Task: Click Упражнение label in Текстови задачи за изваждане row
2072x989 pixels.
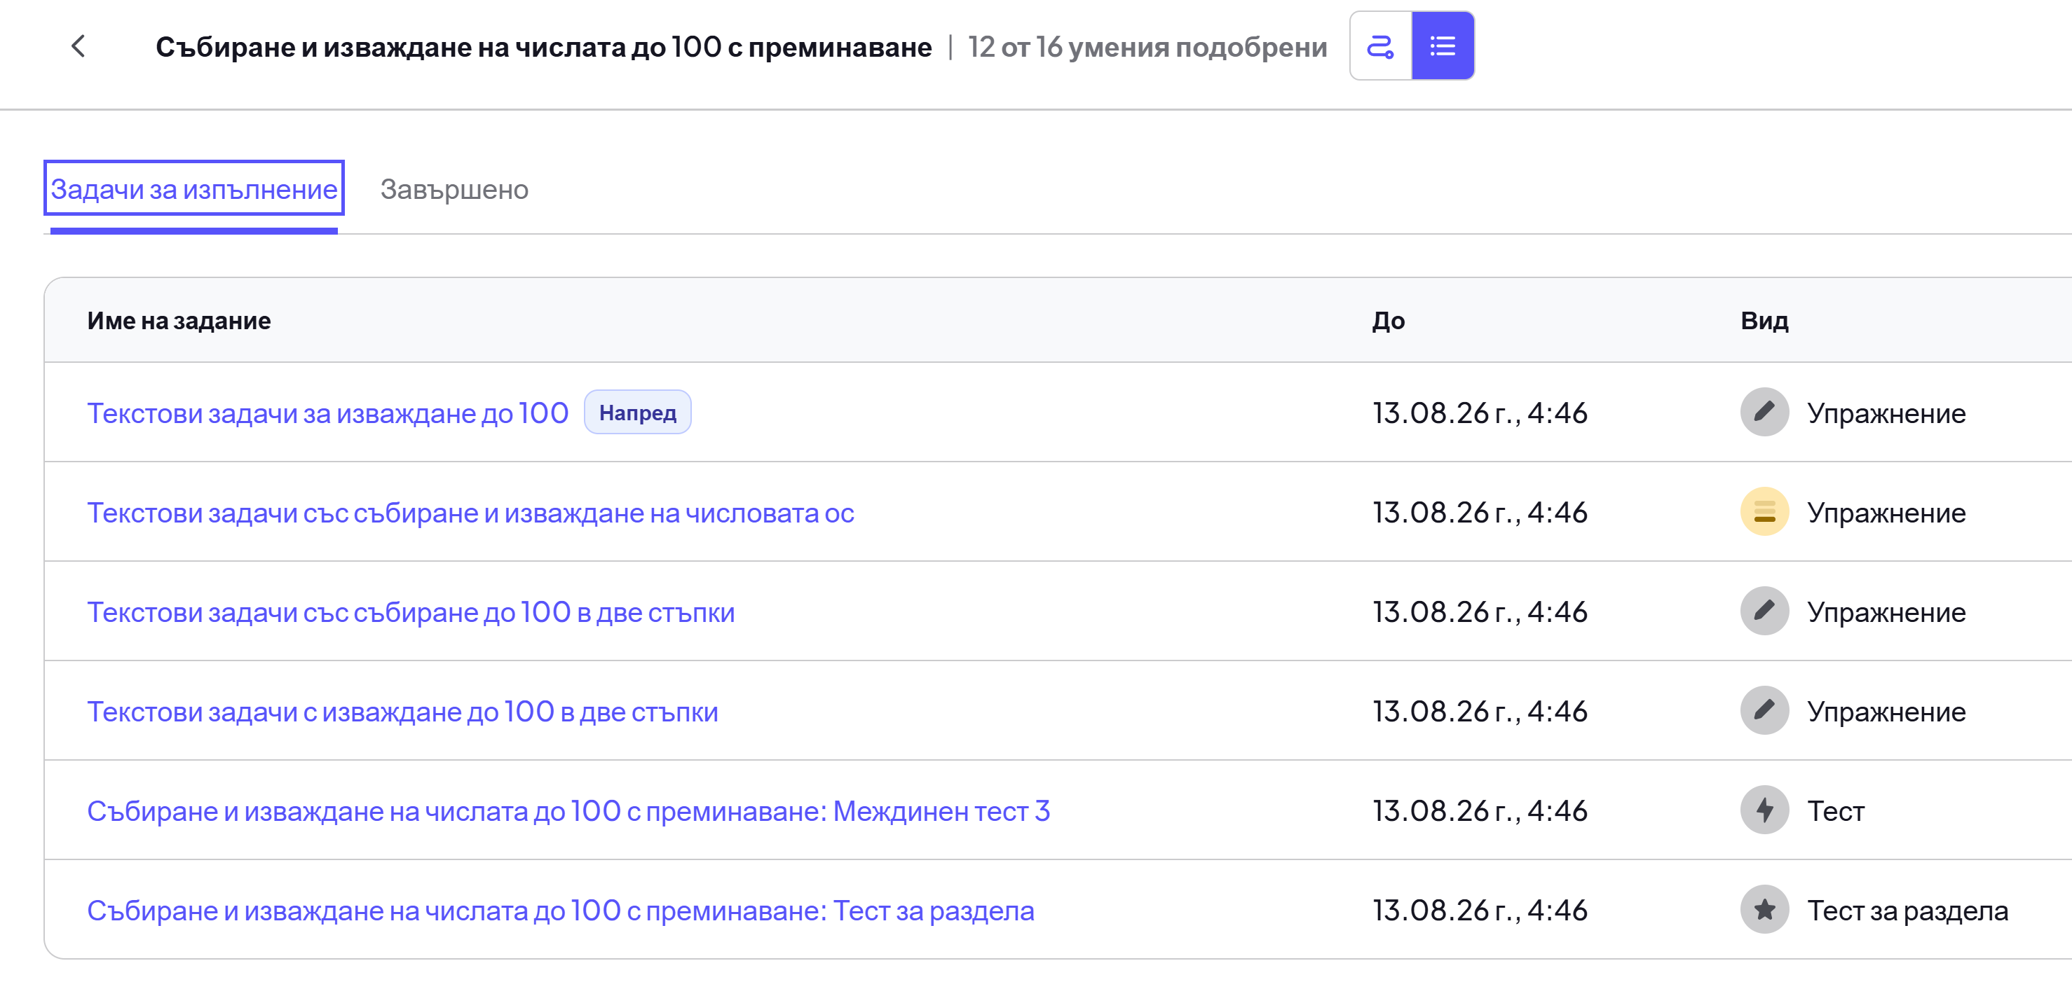Action: (x=1886, y=413)
